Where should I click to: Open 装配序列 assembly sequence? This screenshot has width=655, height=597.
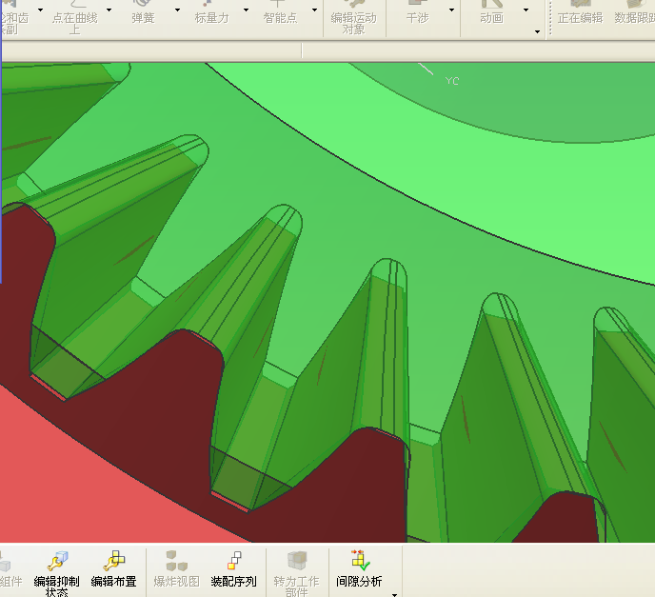233,569
